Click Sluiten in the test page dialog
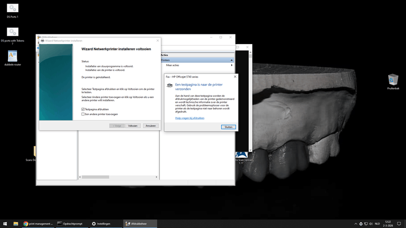Screen dimensions: 406x228 [x=228, y=127]
